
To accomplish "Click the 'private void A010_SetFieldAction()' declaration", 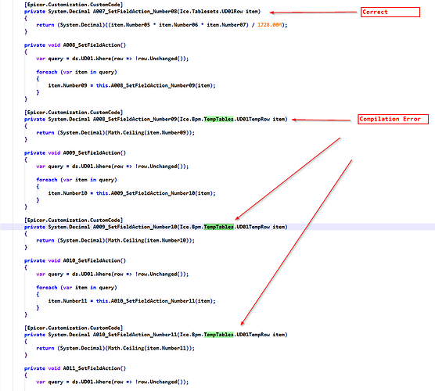I will pos(75,260).
